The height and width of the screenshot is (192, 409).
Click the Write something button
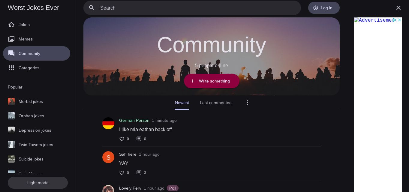point(212,81)
